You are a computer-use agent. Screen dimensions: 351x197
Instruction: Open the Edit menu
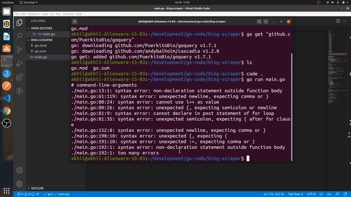pyautogui.click(x=23, y=14)
